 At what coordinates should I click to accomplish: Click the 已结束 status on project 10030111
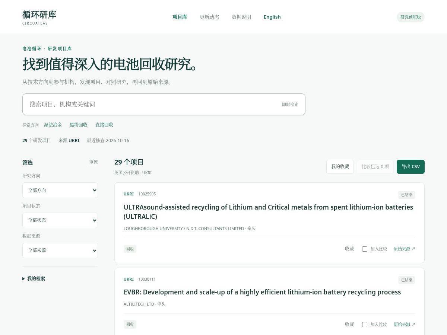[x=406, y=280]
